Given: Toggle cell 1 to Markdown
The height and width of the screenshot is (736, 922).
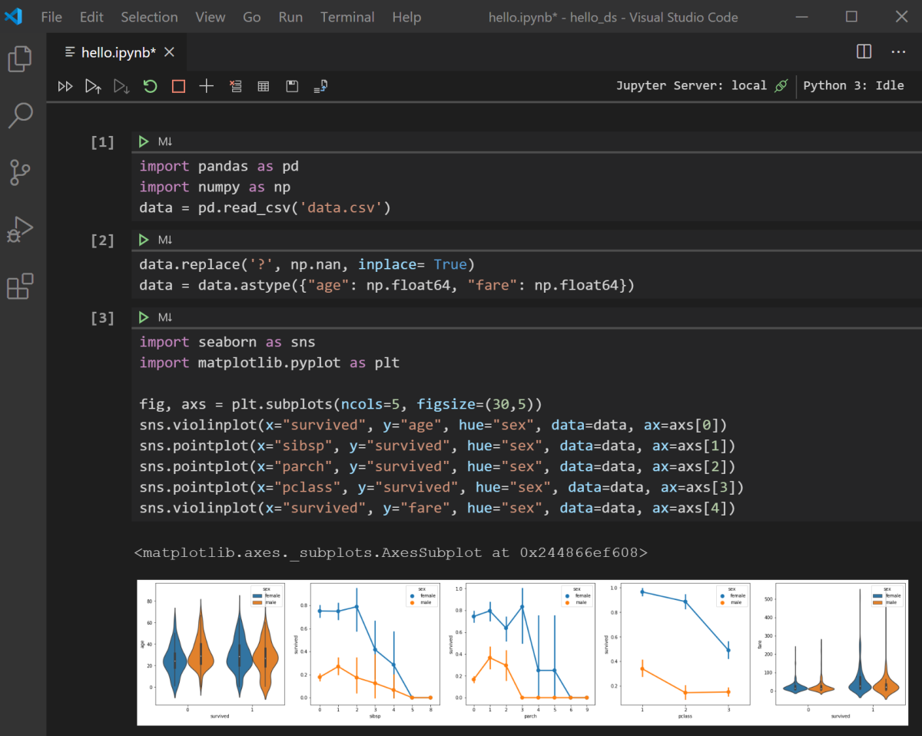Looking at the screenshot, I should [165, 141].
